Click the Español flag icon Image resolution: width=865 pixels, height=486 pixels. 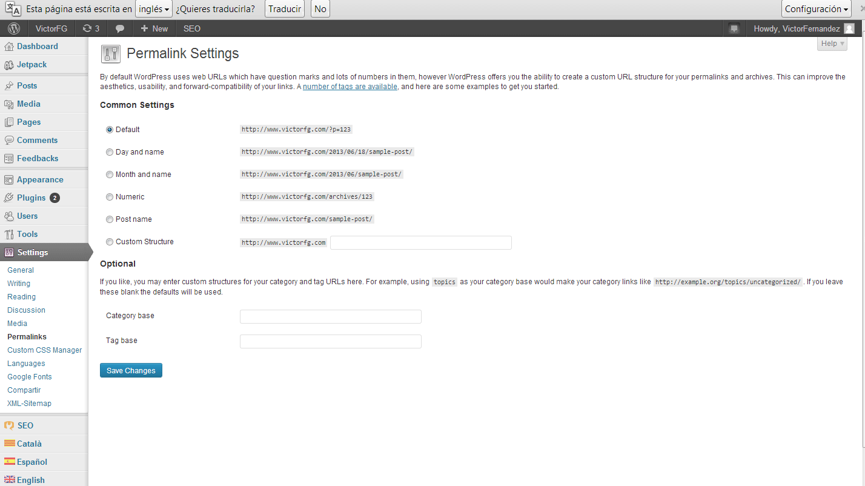pyautogui.click(x=9, y=462)
